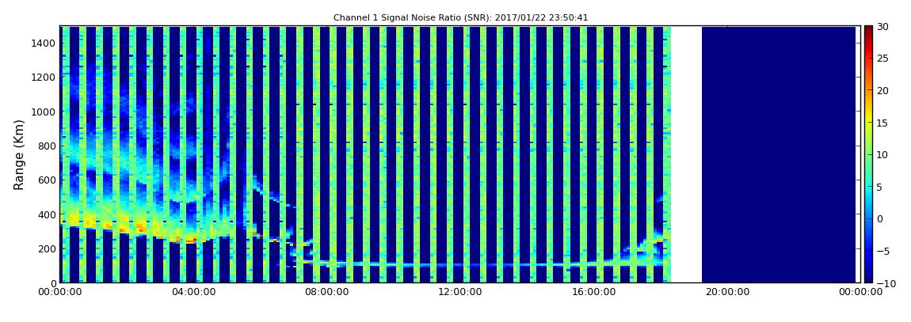Click the 200 y-axis tick label

(47, 248)
